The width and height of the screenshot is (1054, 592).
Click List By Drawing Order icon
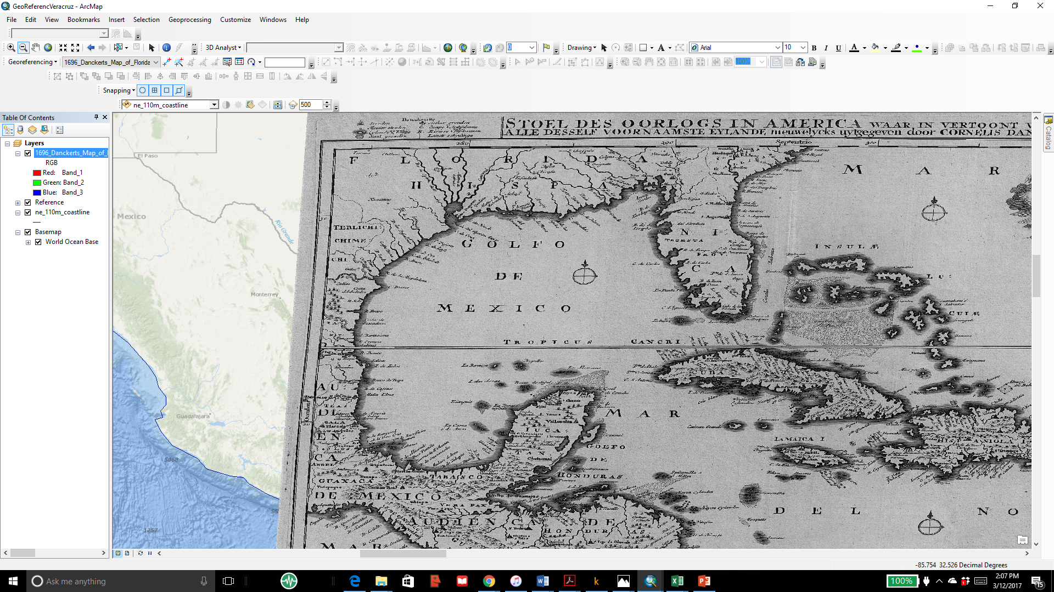8,130
